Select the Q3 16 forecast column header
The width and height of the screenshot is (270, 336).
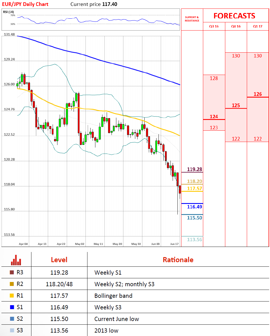pos(214,26)
